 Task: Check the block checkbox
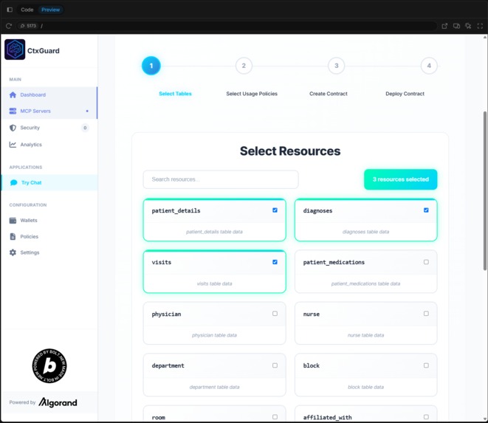point(426,365)
